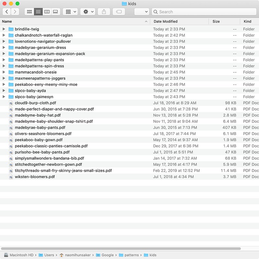
Task: Click the Edit Tags icon
Action: click(119, 12)
